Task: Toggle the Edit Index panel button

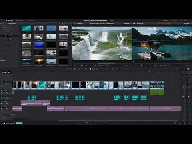Action: pos(31,20)
